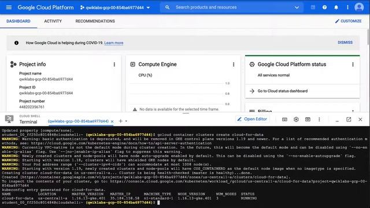Click the Cloud Shell panel drag handle
370x208 pixels.
pos(186,113)
